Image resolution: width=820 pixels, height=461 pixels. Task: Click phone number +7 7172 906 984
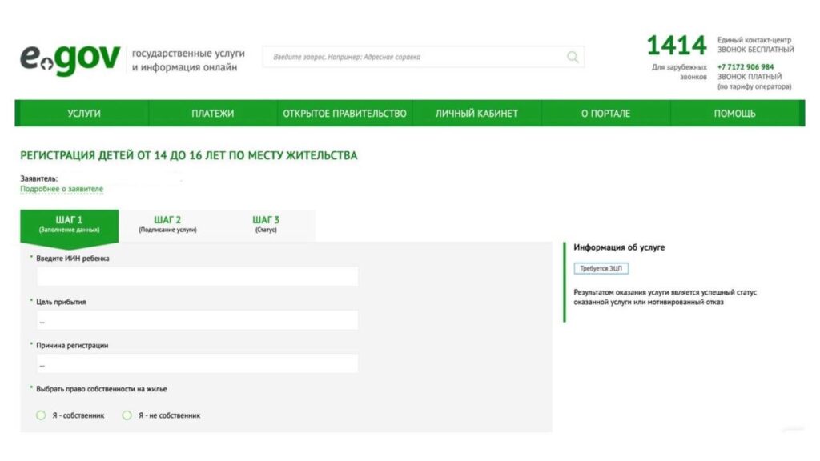pyautogui.click(x=746, y=67)
